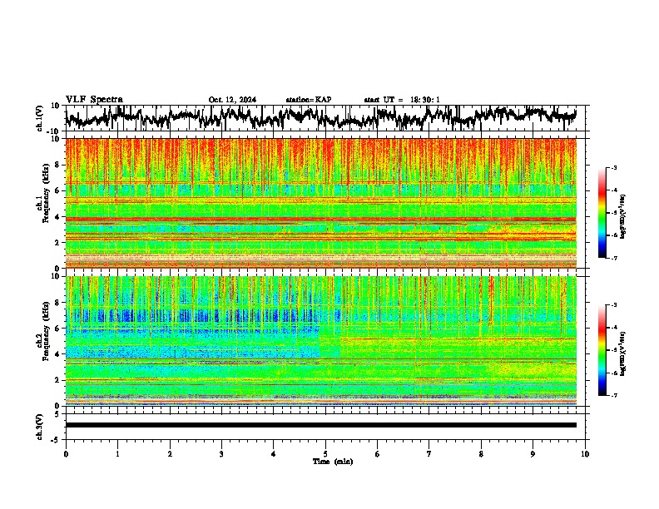
Task: Click '-3' on ch.1 color scale
Action: click(613, 167)
